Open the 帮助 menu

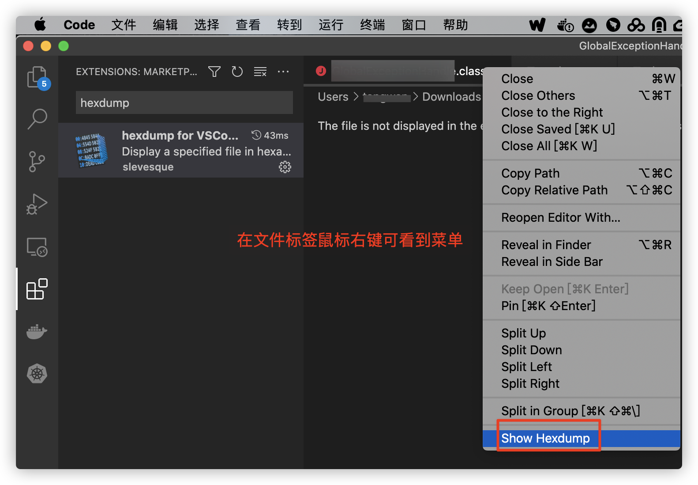(455, 25)
